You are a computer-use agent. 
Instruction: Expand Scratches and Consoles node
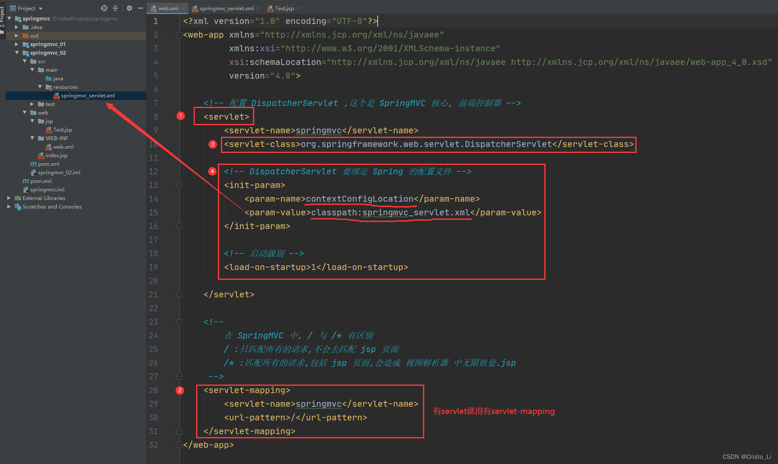(x=9, y=206)
